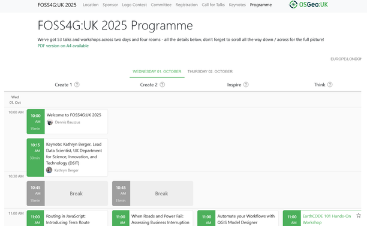The width and height of the screenshot is (367, 226).
Task: Click the Create 2 room heading
Action: pos(149,85)
